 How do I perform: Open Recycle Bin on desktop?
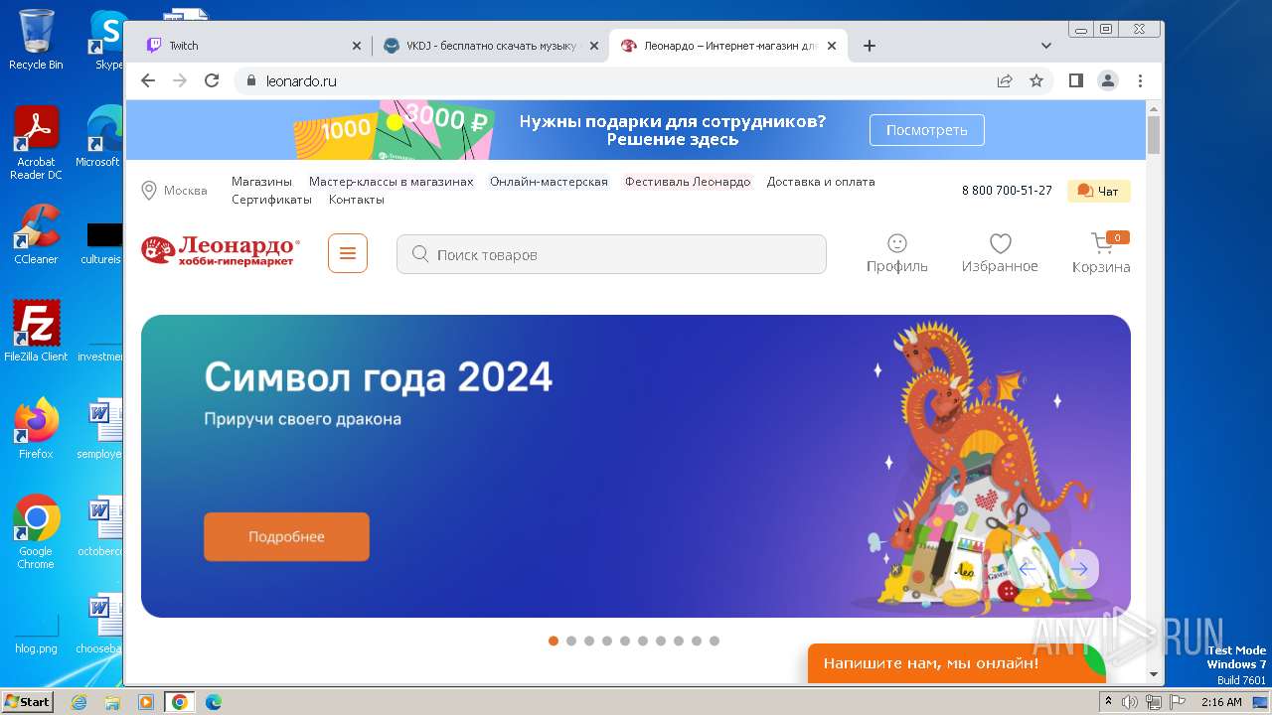[36, 40]
